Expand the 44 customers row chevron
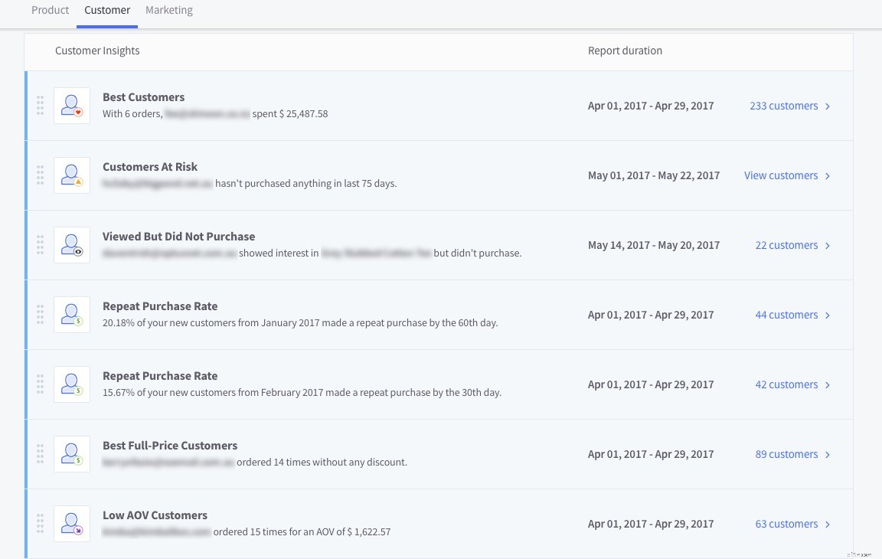882x559 pixels. (x=828, y=315)
